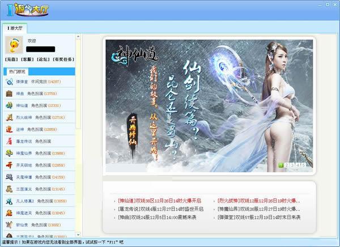Open the 屠龙传说 game icon
Image resolution: width=340 pixels, height=247 pixels.
coord(9,141)
